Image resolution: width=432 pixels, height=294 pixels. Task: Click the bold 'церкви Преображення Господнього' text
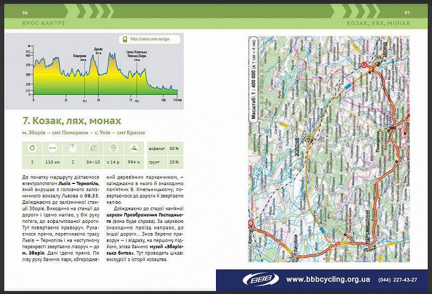click(145, 218)
